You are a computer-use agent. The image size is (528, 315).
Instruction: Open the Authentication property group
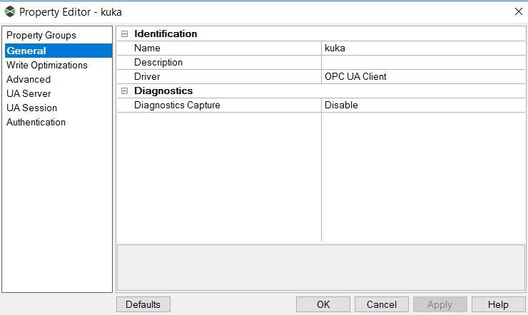pos(36,122)
